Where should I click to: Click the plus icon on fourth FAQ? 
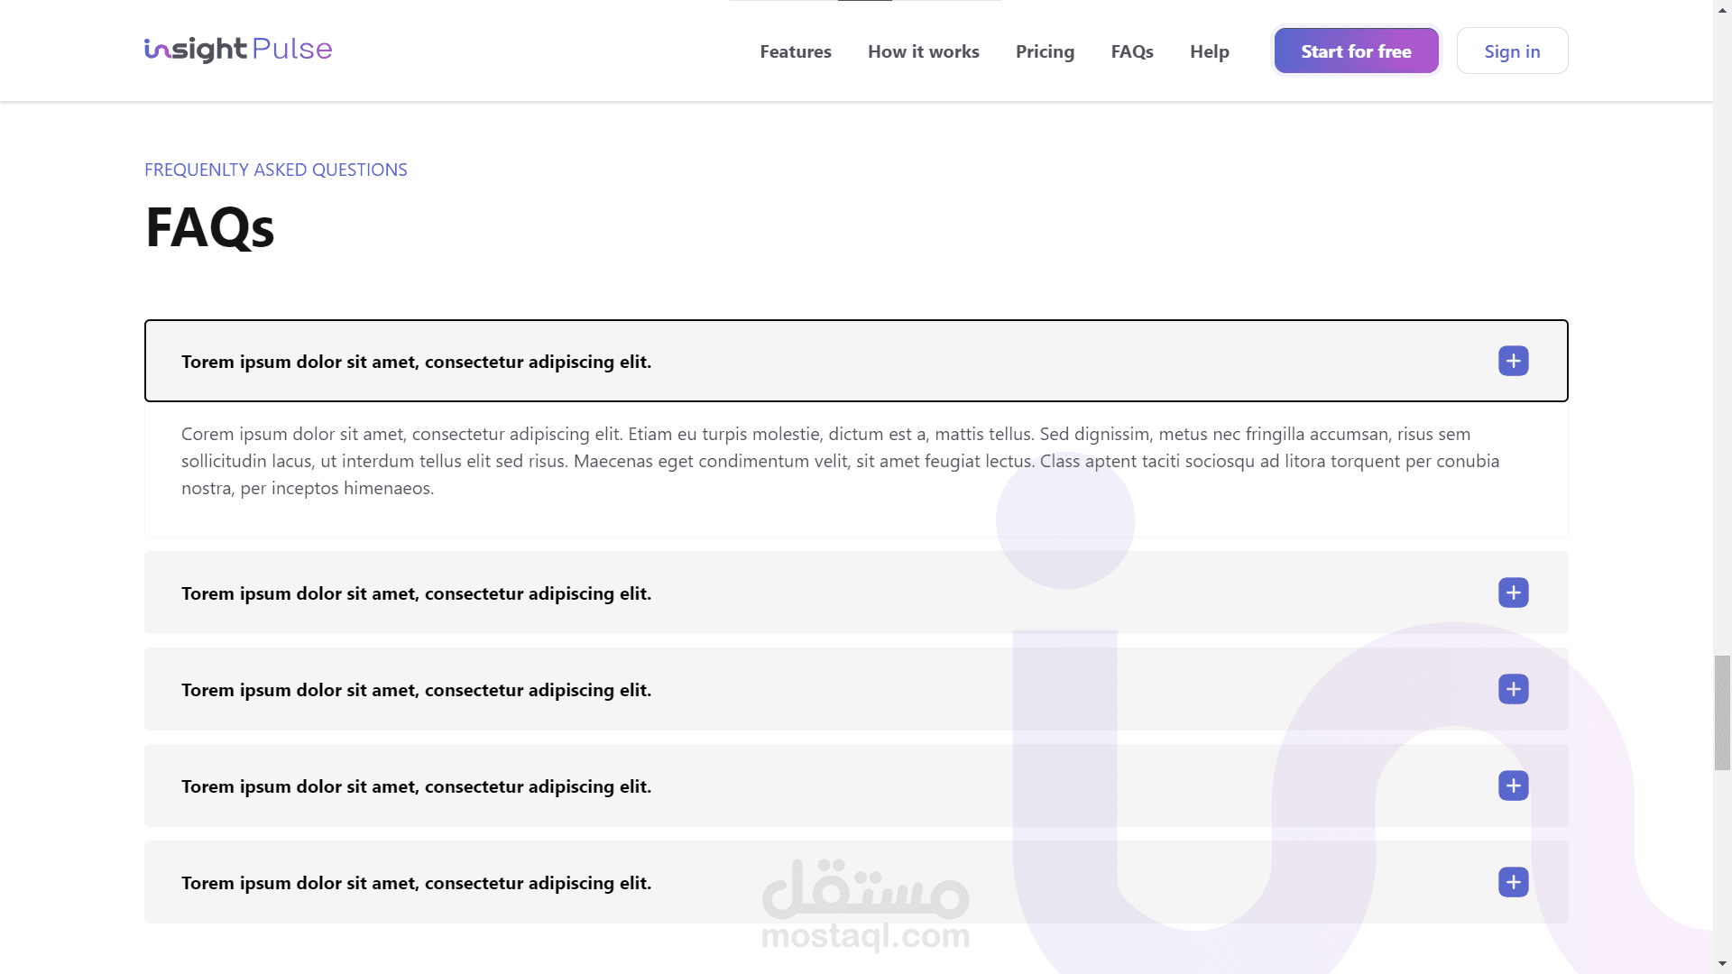[x=1513, y=786]
